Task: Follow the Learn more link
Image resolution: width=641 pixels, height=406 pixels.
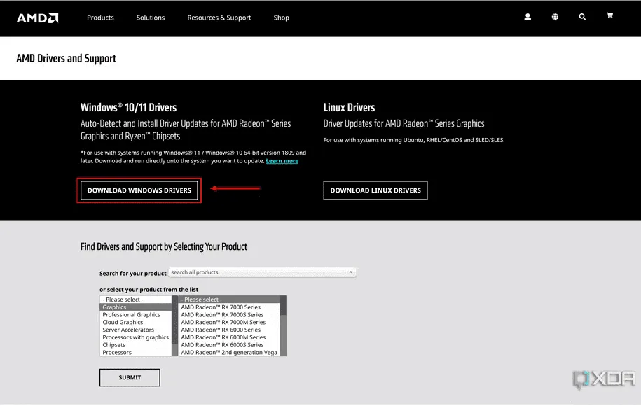Action: pos(282,161)
